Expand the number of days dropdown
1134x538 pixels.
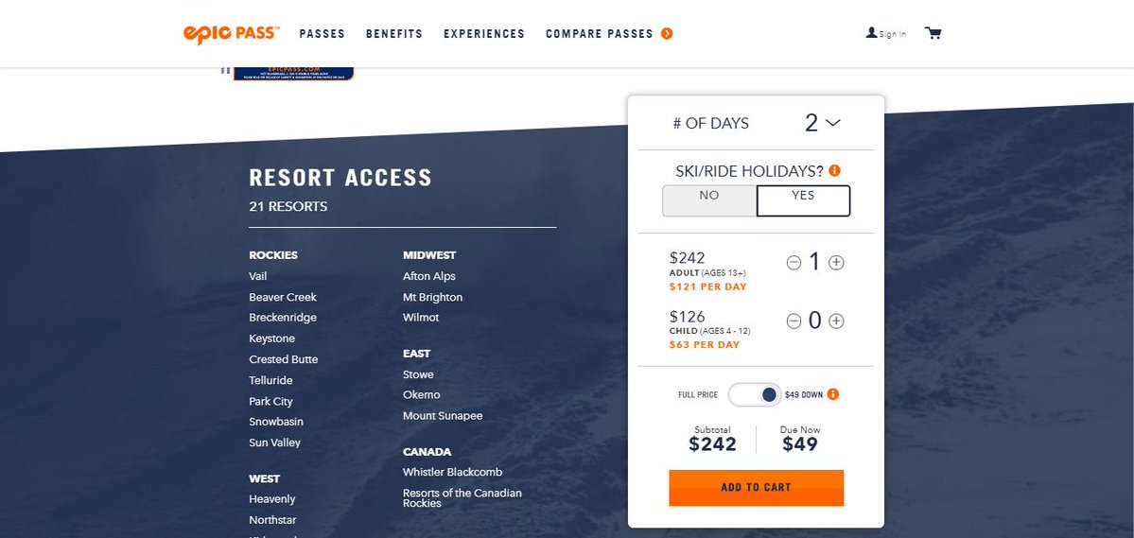[822, 123]
